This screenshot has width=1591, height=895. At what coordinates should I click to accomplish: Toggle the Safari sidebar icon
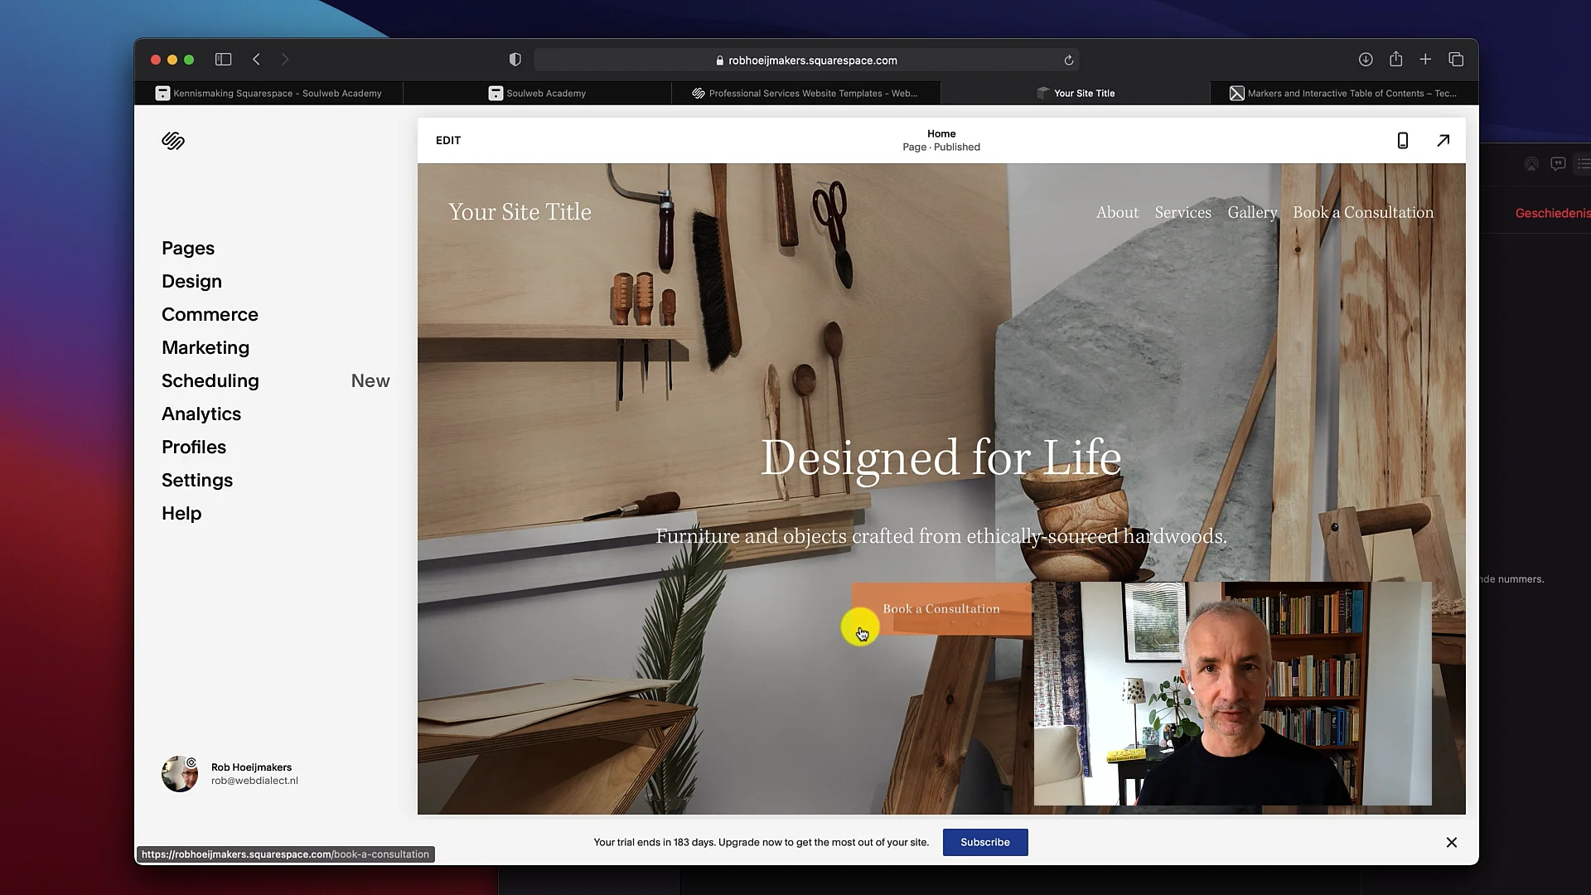coord(223,60)
